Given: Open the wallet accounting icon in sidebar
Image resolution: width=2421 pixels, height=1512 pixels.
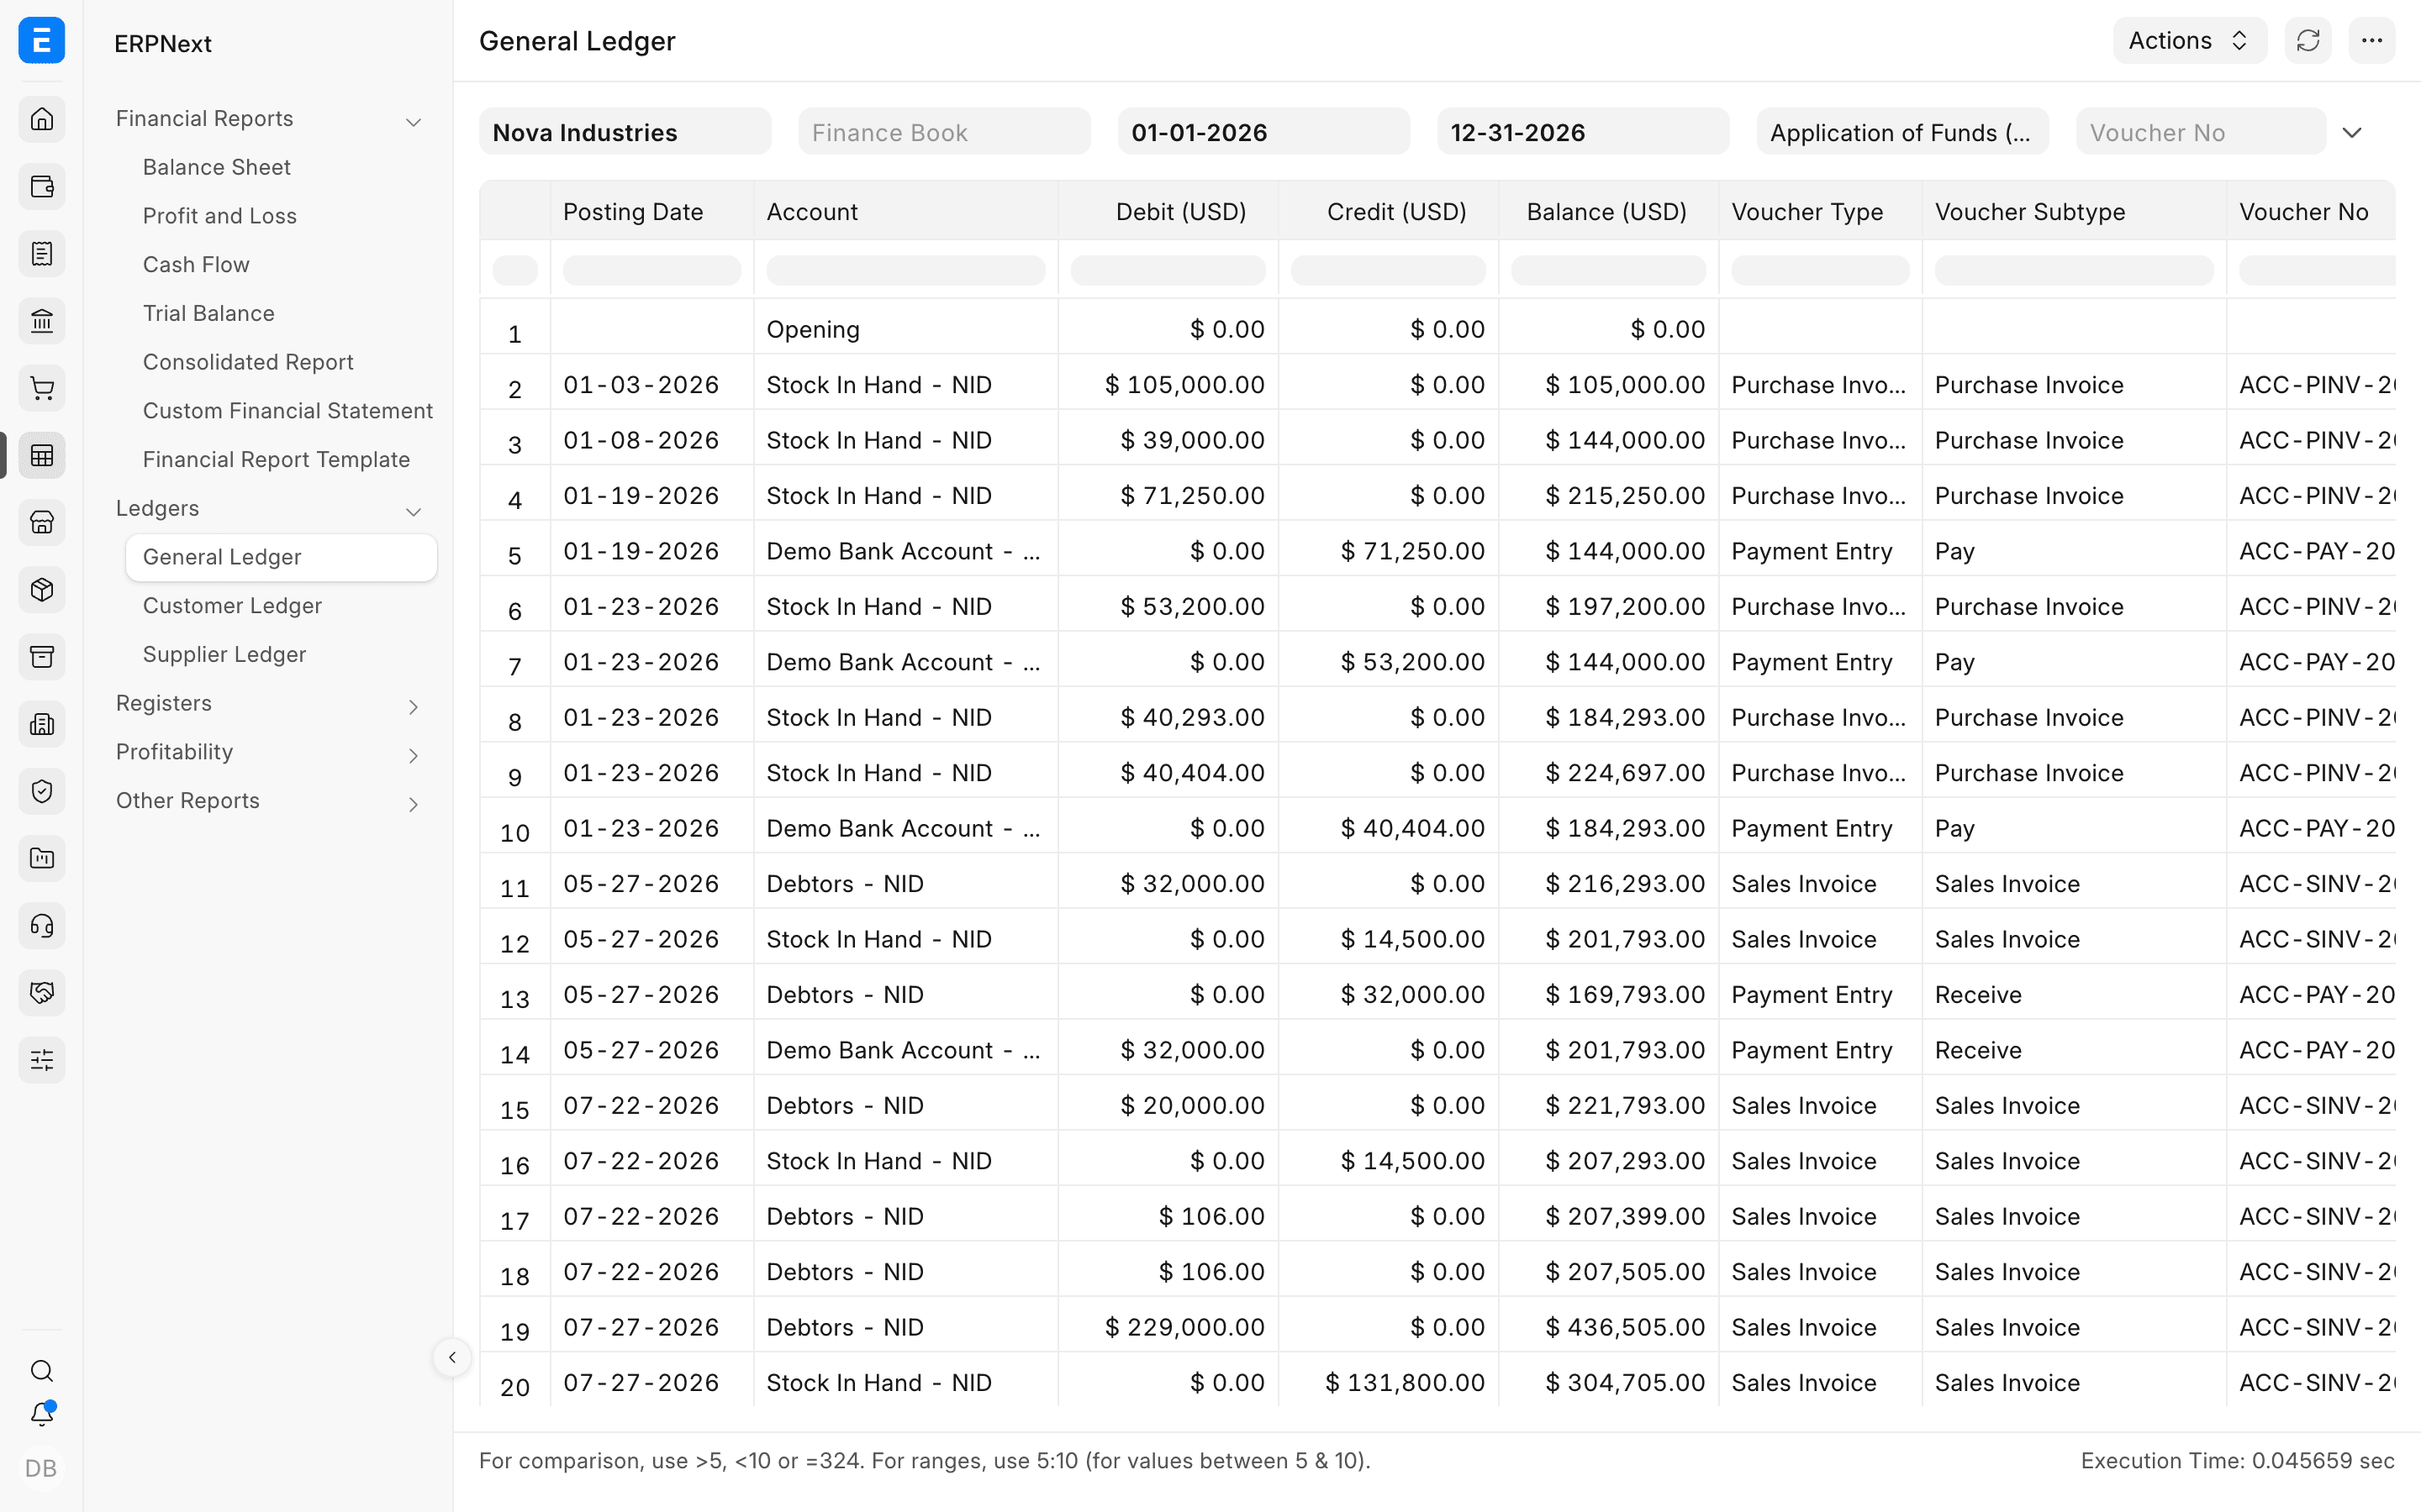Looking at the screenshot, I should coord(42,187).
